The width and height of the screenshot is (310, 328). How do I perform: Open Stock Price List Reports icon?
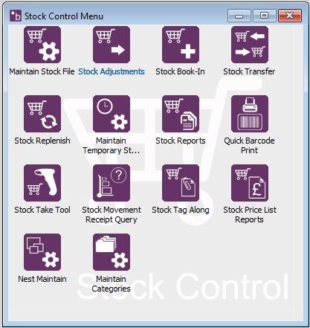pos(250,183)
